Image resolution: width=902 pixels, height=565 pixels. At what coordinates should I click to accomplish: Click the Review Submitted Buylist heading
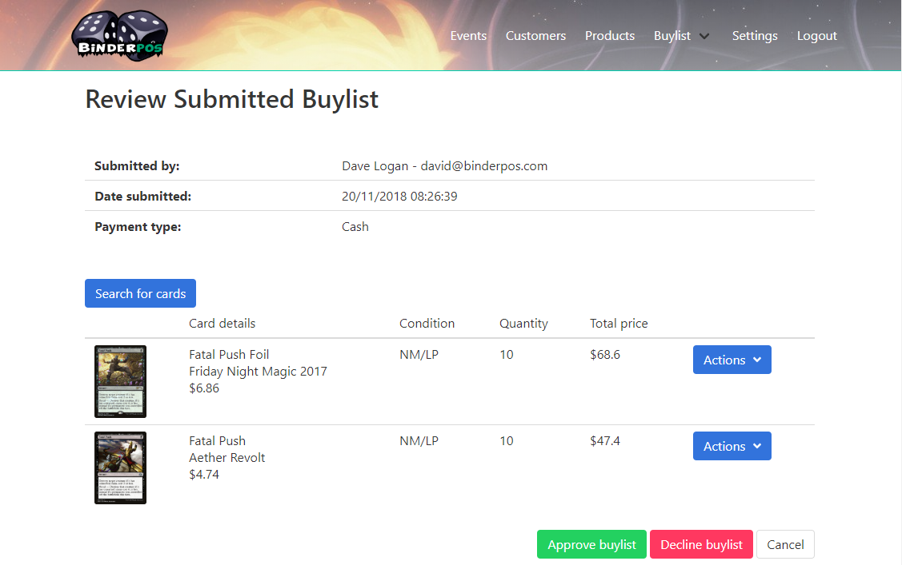coord(232,100)
